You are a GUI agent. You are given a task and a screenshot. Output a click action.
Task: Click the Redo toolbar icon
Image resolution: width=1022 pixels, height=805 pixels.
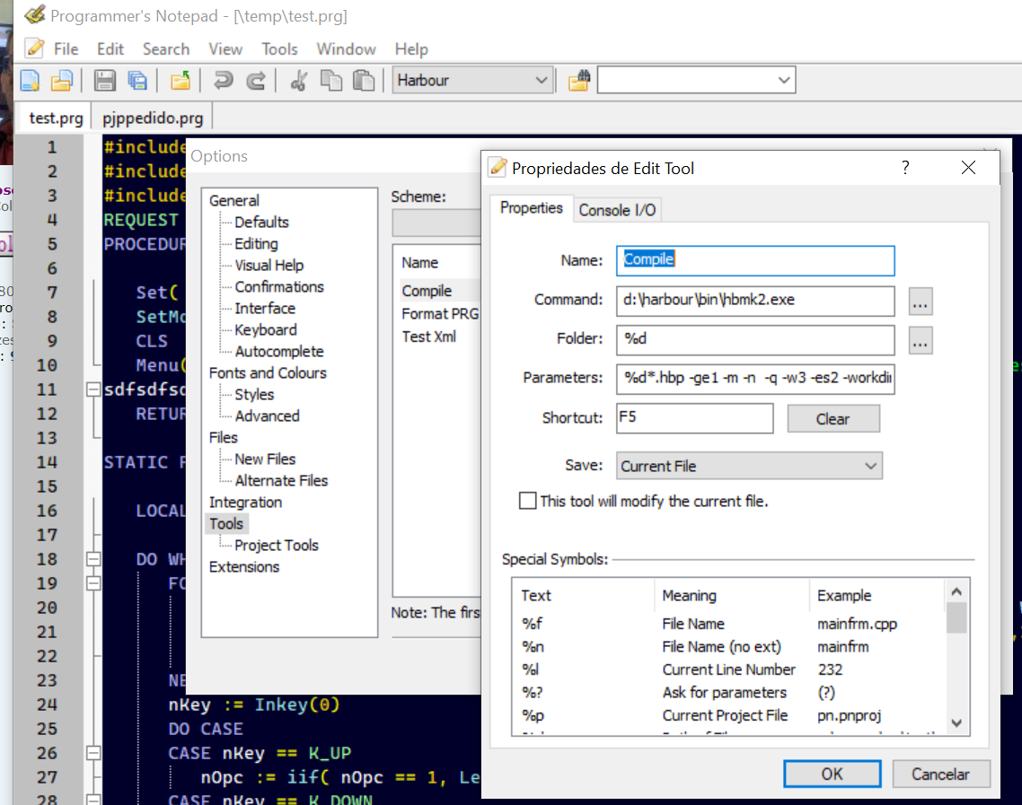click(x=256, y=81)
